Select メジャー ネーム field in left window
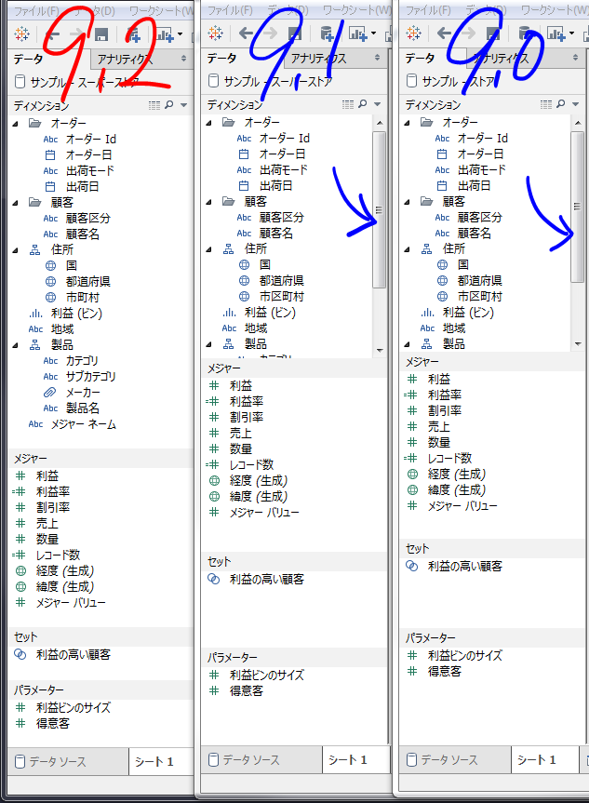The image size is (589, 803). (x=84, y=424)
